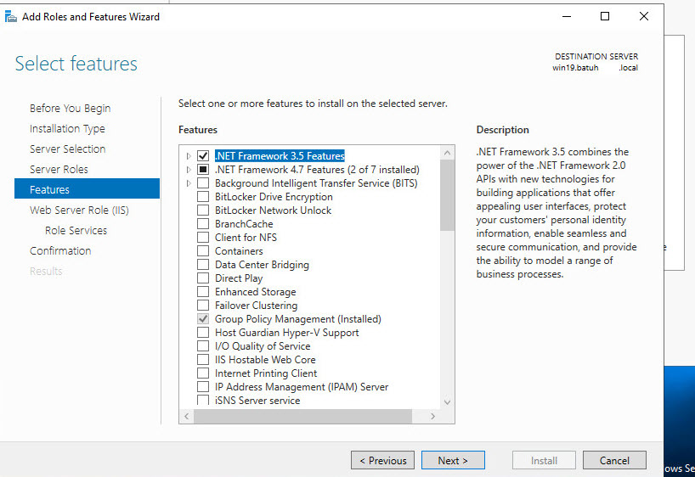
Task: Go to Server Roles step
Action: (59, 169)
